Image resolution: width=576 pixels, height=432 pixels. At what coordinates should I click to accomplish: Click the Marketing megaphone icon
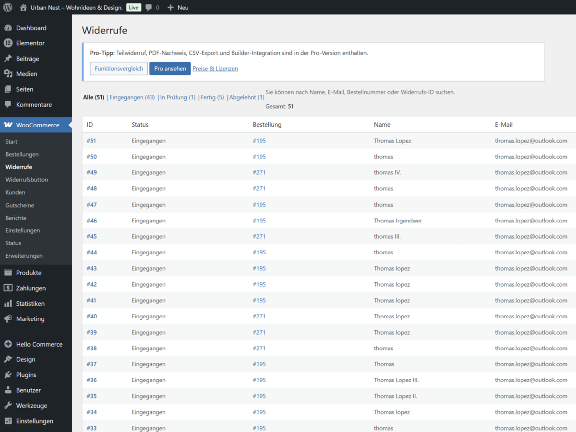coord(8,319)
